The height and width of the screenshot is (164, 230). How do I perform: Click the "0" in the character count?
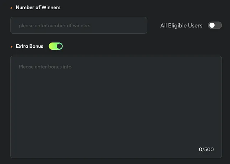[x=201, y=149]
